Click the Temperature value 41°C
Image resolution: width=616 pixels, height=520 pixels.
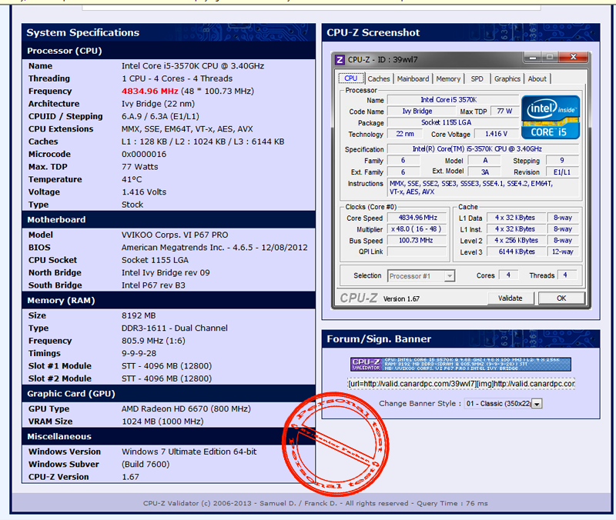[132, 179]
